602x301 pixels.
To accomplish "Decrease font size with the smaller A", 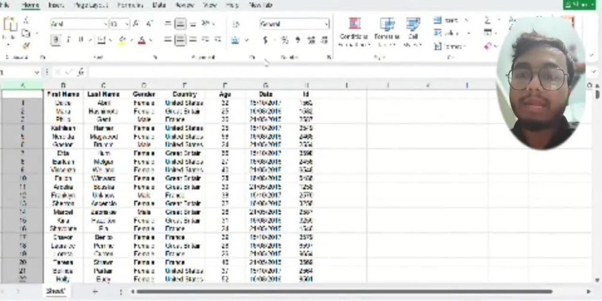I will coord(149,24).
